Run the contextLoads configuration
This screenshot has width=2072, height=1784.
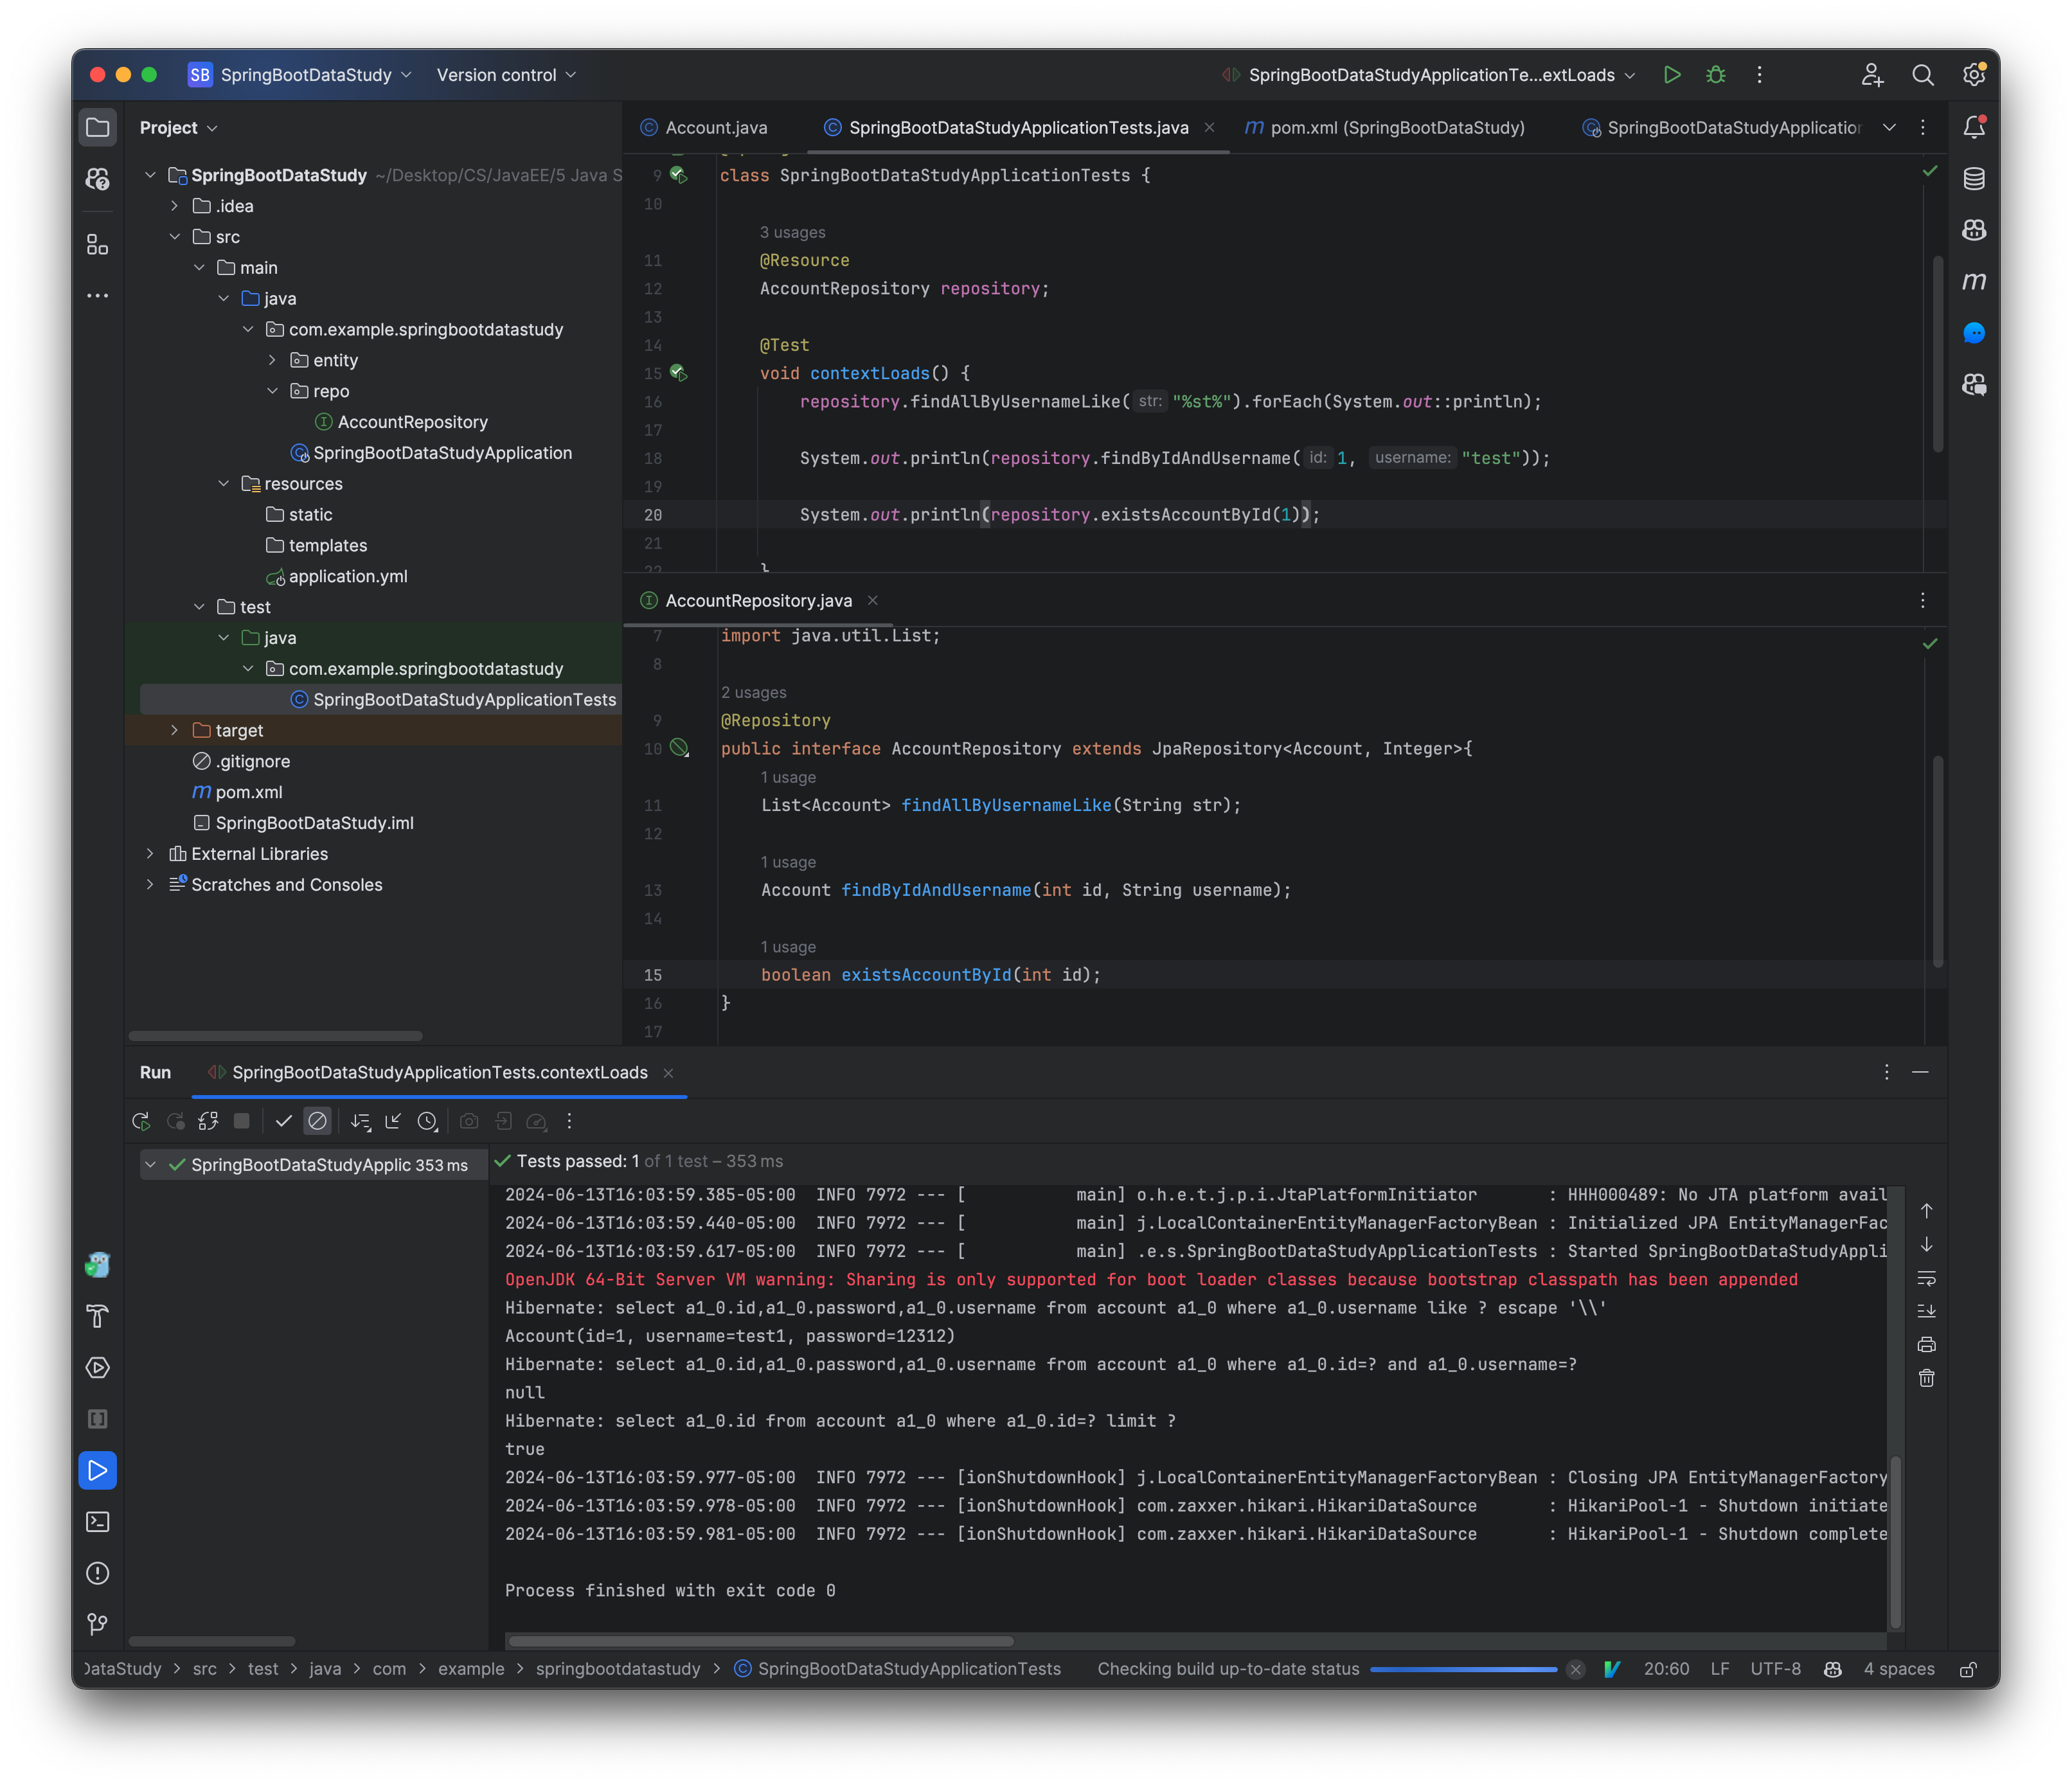point(1672,75)
